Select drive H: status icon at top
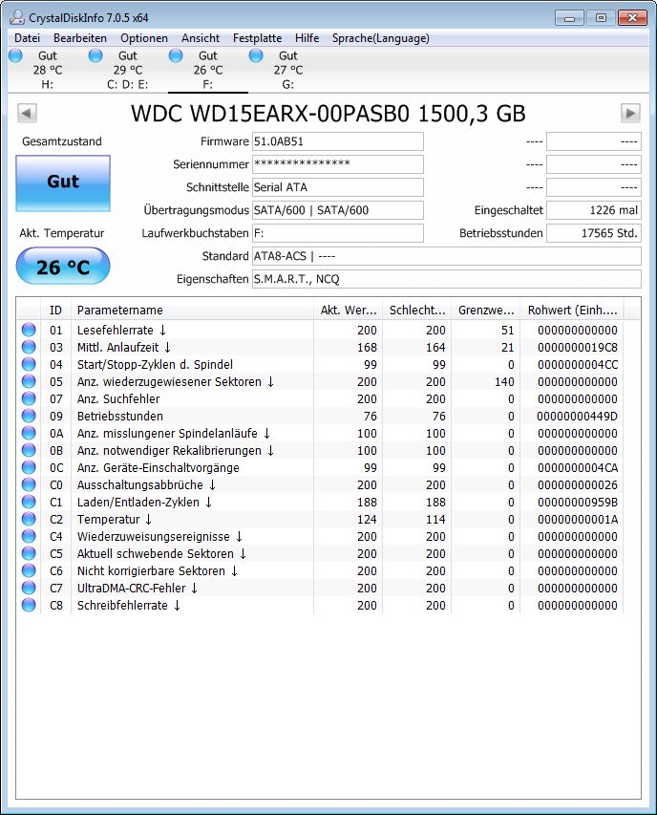The width and height of the screenshot is (657, 815). tap(15, 55)
